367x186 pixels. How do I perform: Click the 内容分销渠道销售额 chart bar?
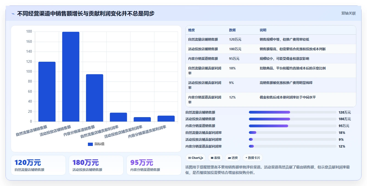(94, 98)
